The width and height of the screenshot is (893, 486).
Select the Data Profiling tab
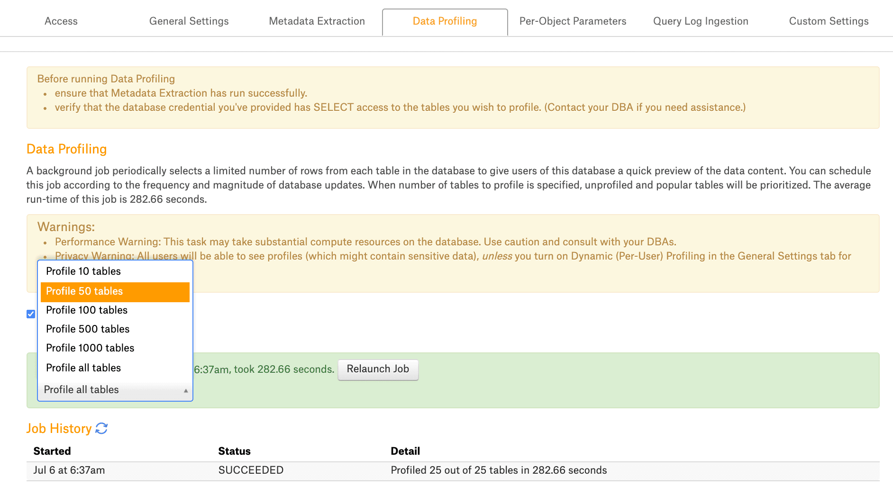pyautogui.click(x=444, y=21)
